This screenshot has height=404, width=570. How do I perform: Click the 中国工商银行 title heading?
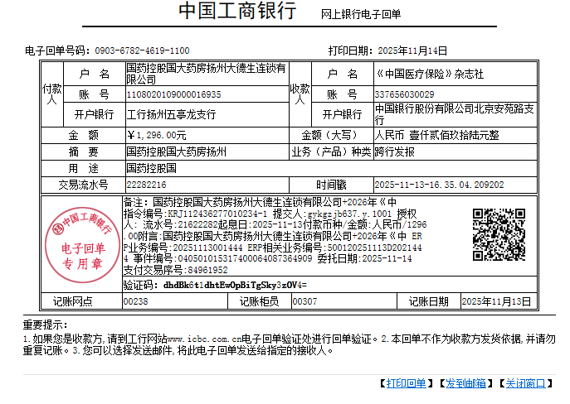coord(237,12)
